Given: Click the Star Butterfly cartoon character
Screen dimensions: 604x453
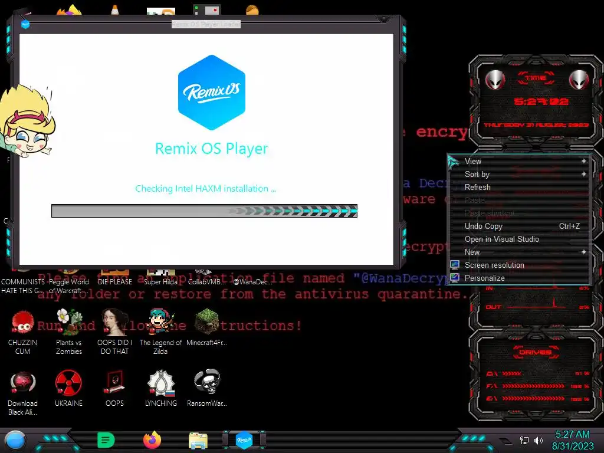Looking at the screenshot, I should coord(26,122).
